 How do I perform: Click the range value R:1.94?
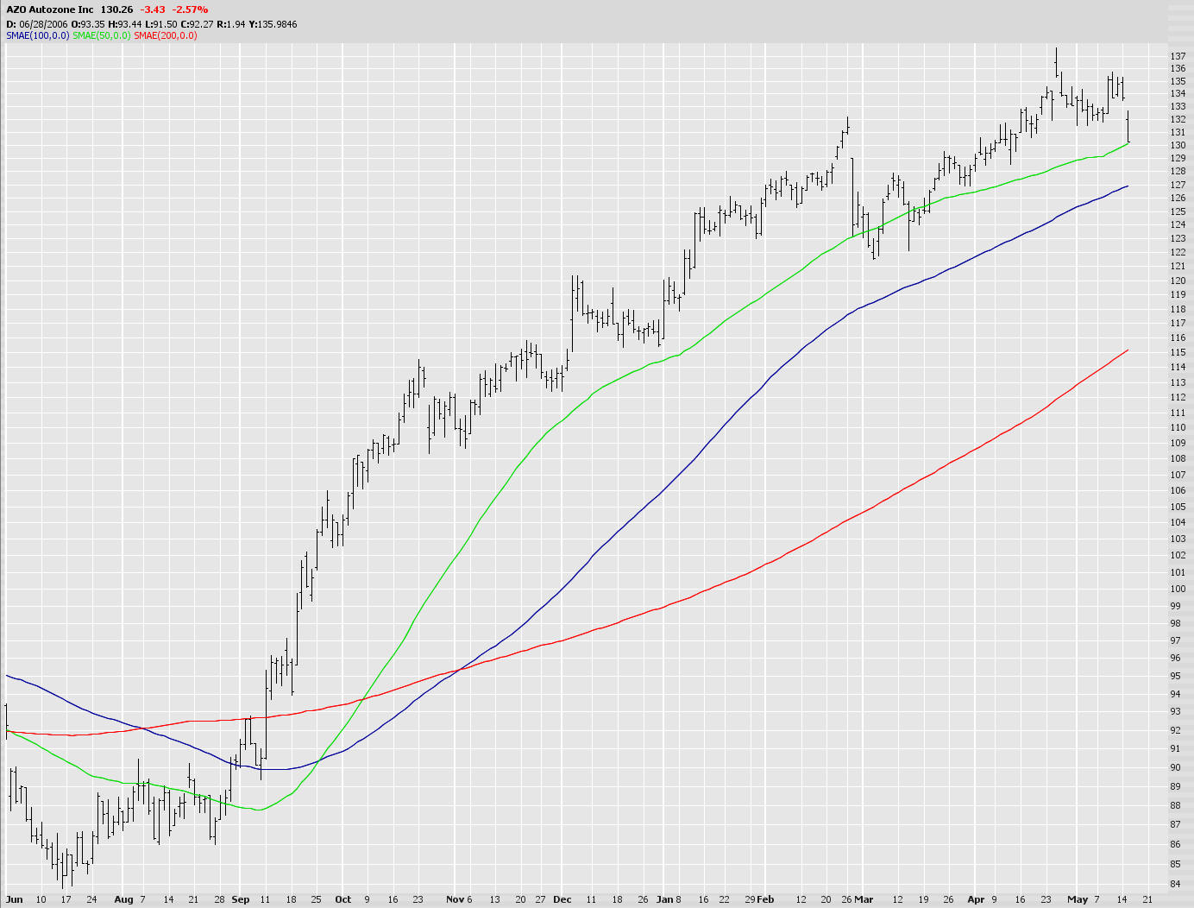click(x=231, y=24)
